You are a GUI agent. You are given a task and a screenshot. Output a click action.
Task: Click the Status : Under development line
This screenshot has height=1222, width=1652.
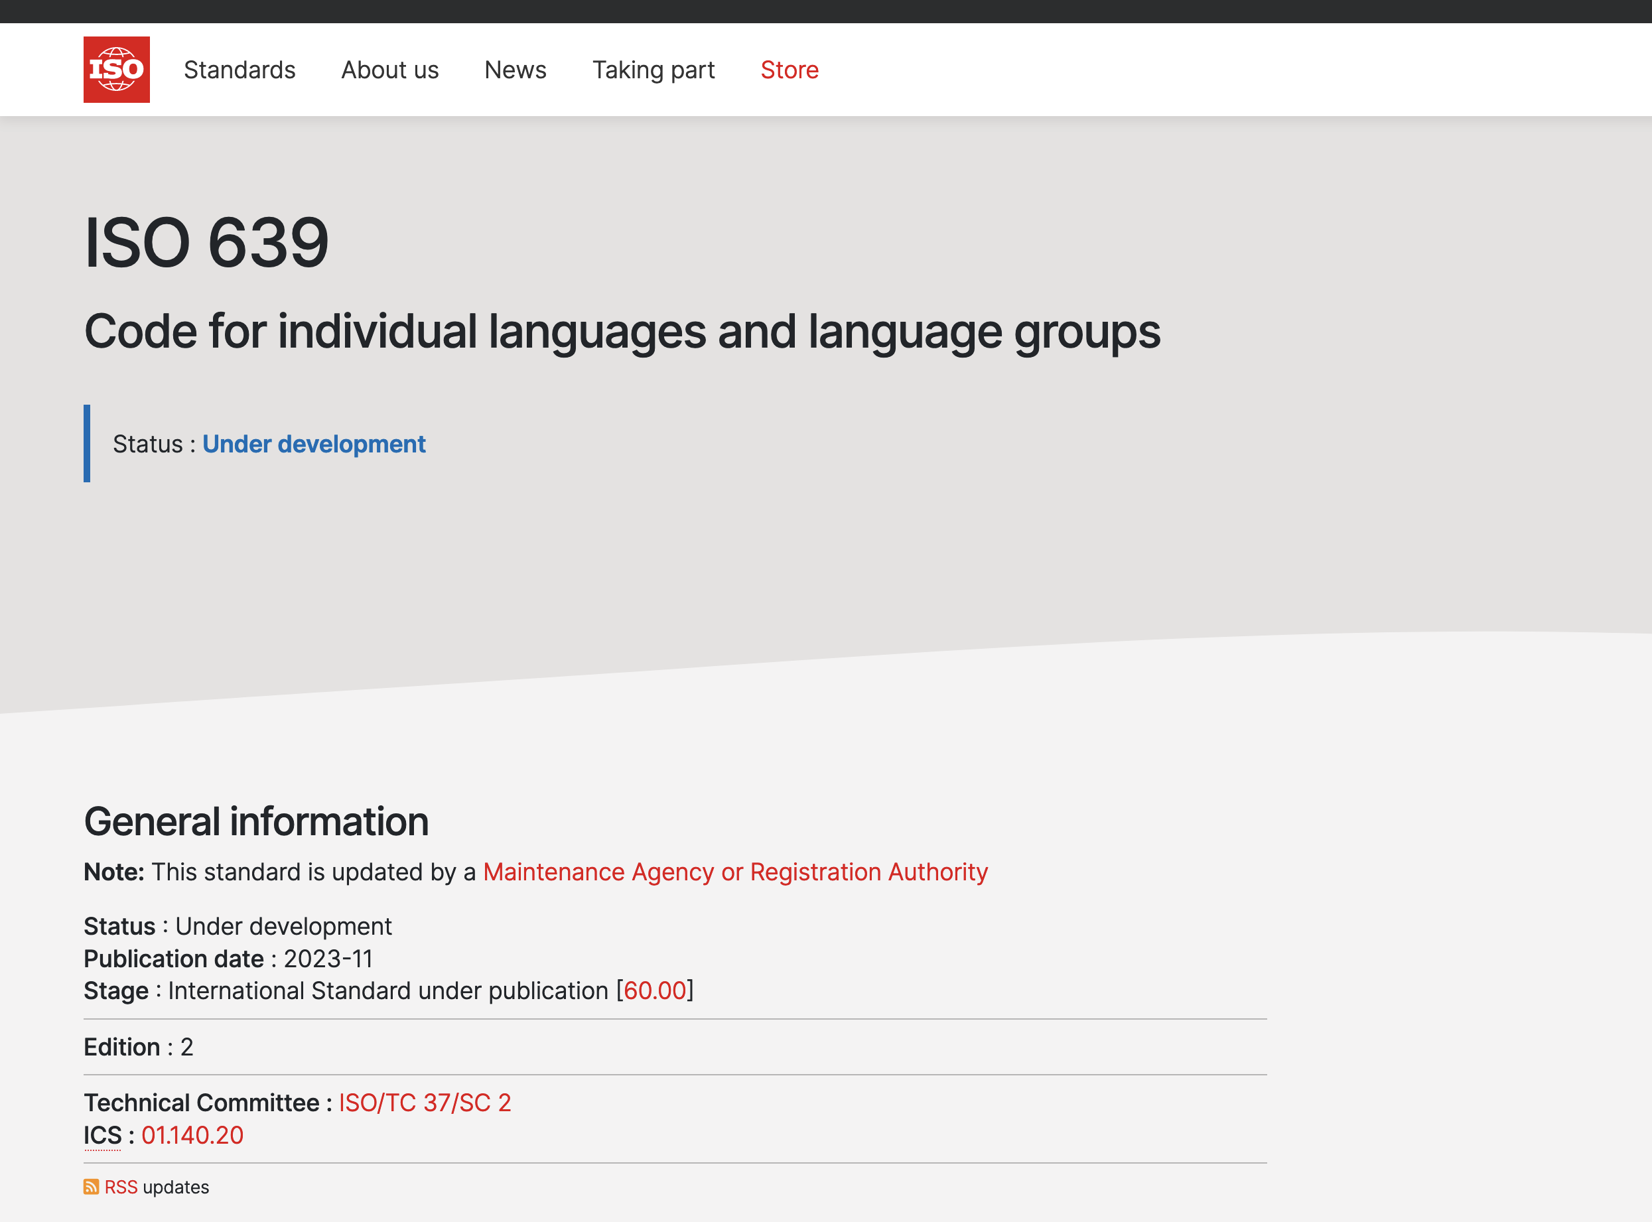coord(238,926)
